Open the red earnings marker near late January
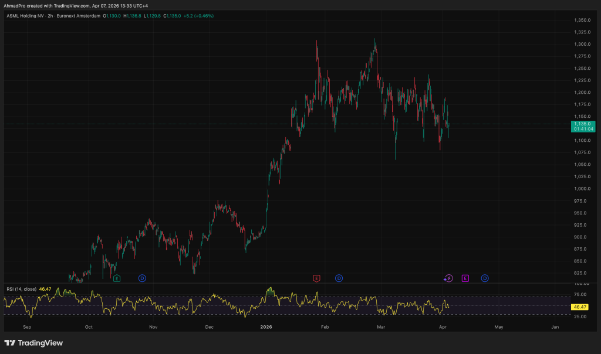This screenshot has width=601, height=354. tap(316, 278)
